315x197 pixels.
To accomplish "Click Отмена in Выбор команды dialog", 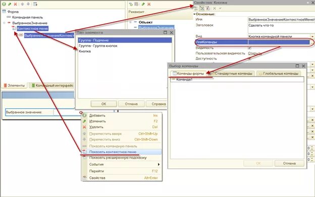I will tap(289, 163).
